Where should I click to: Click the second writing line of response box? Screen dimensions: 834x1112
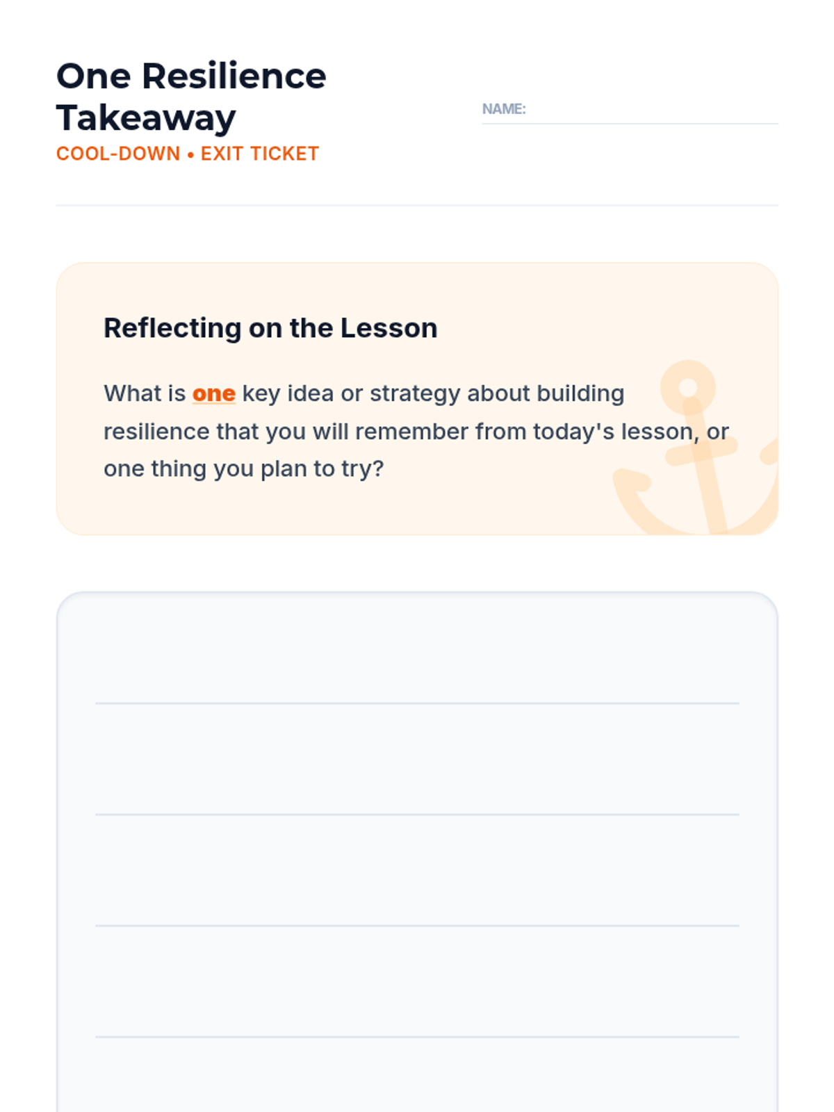pos(417,815)
